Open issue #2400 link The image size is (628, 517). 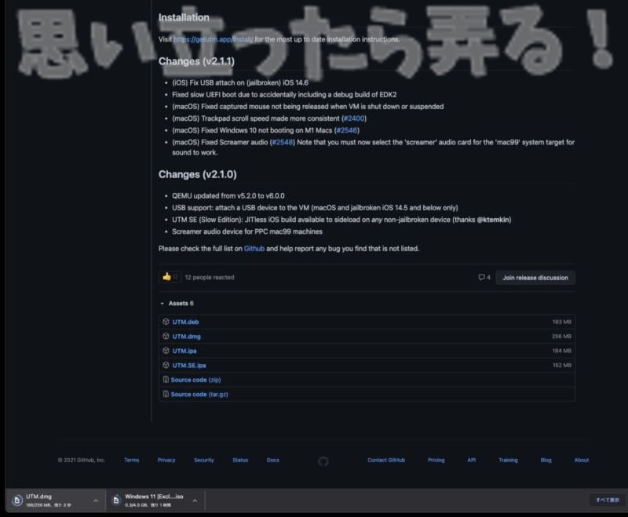pyautogui.click(x=354, y=118)
